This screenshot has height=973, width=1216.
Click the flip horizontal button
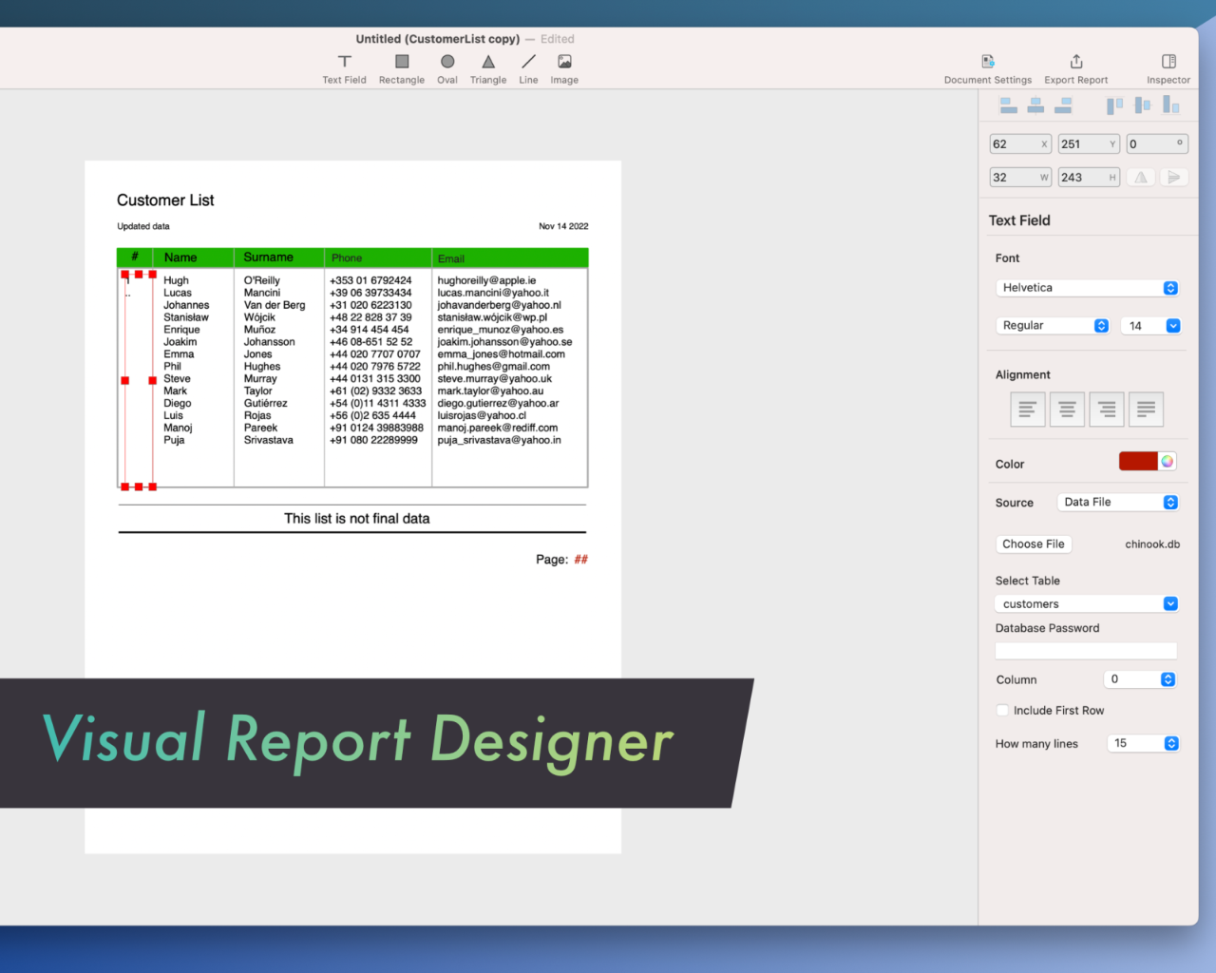tap(1141, 177)
